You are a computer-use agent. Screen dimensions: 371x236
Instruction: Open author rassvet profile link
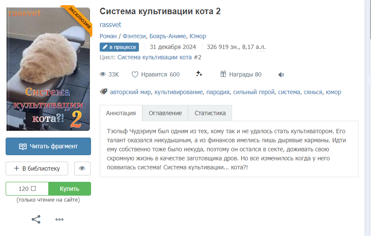[x=110, y=25]
